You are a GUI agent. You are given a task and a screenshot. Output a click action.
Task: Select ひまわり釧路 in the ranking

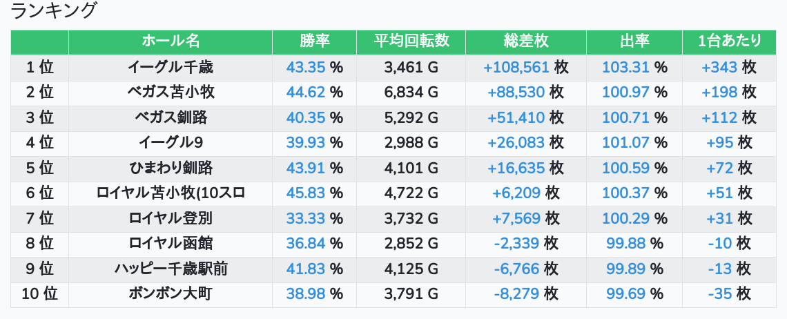pyautogui.click(x=171, y=168)
